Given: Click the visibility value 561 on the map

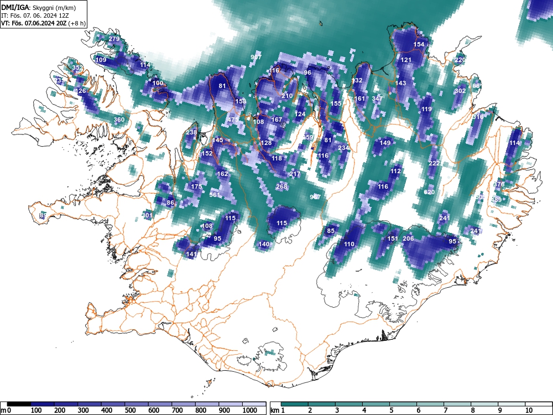Looking at the screenshot, I should (215, 194).
